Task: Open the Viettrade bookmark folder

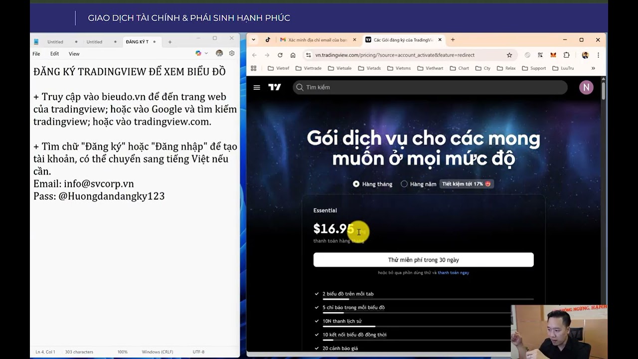Action: pyautogui.click(x=308, y=68)
